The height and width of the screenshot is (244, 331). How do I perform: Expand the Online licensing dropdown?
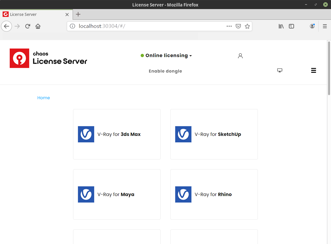point(169,55)
